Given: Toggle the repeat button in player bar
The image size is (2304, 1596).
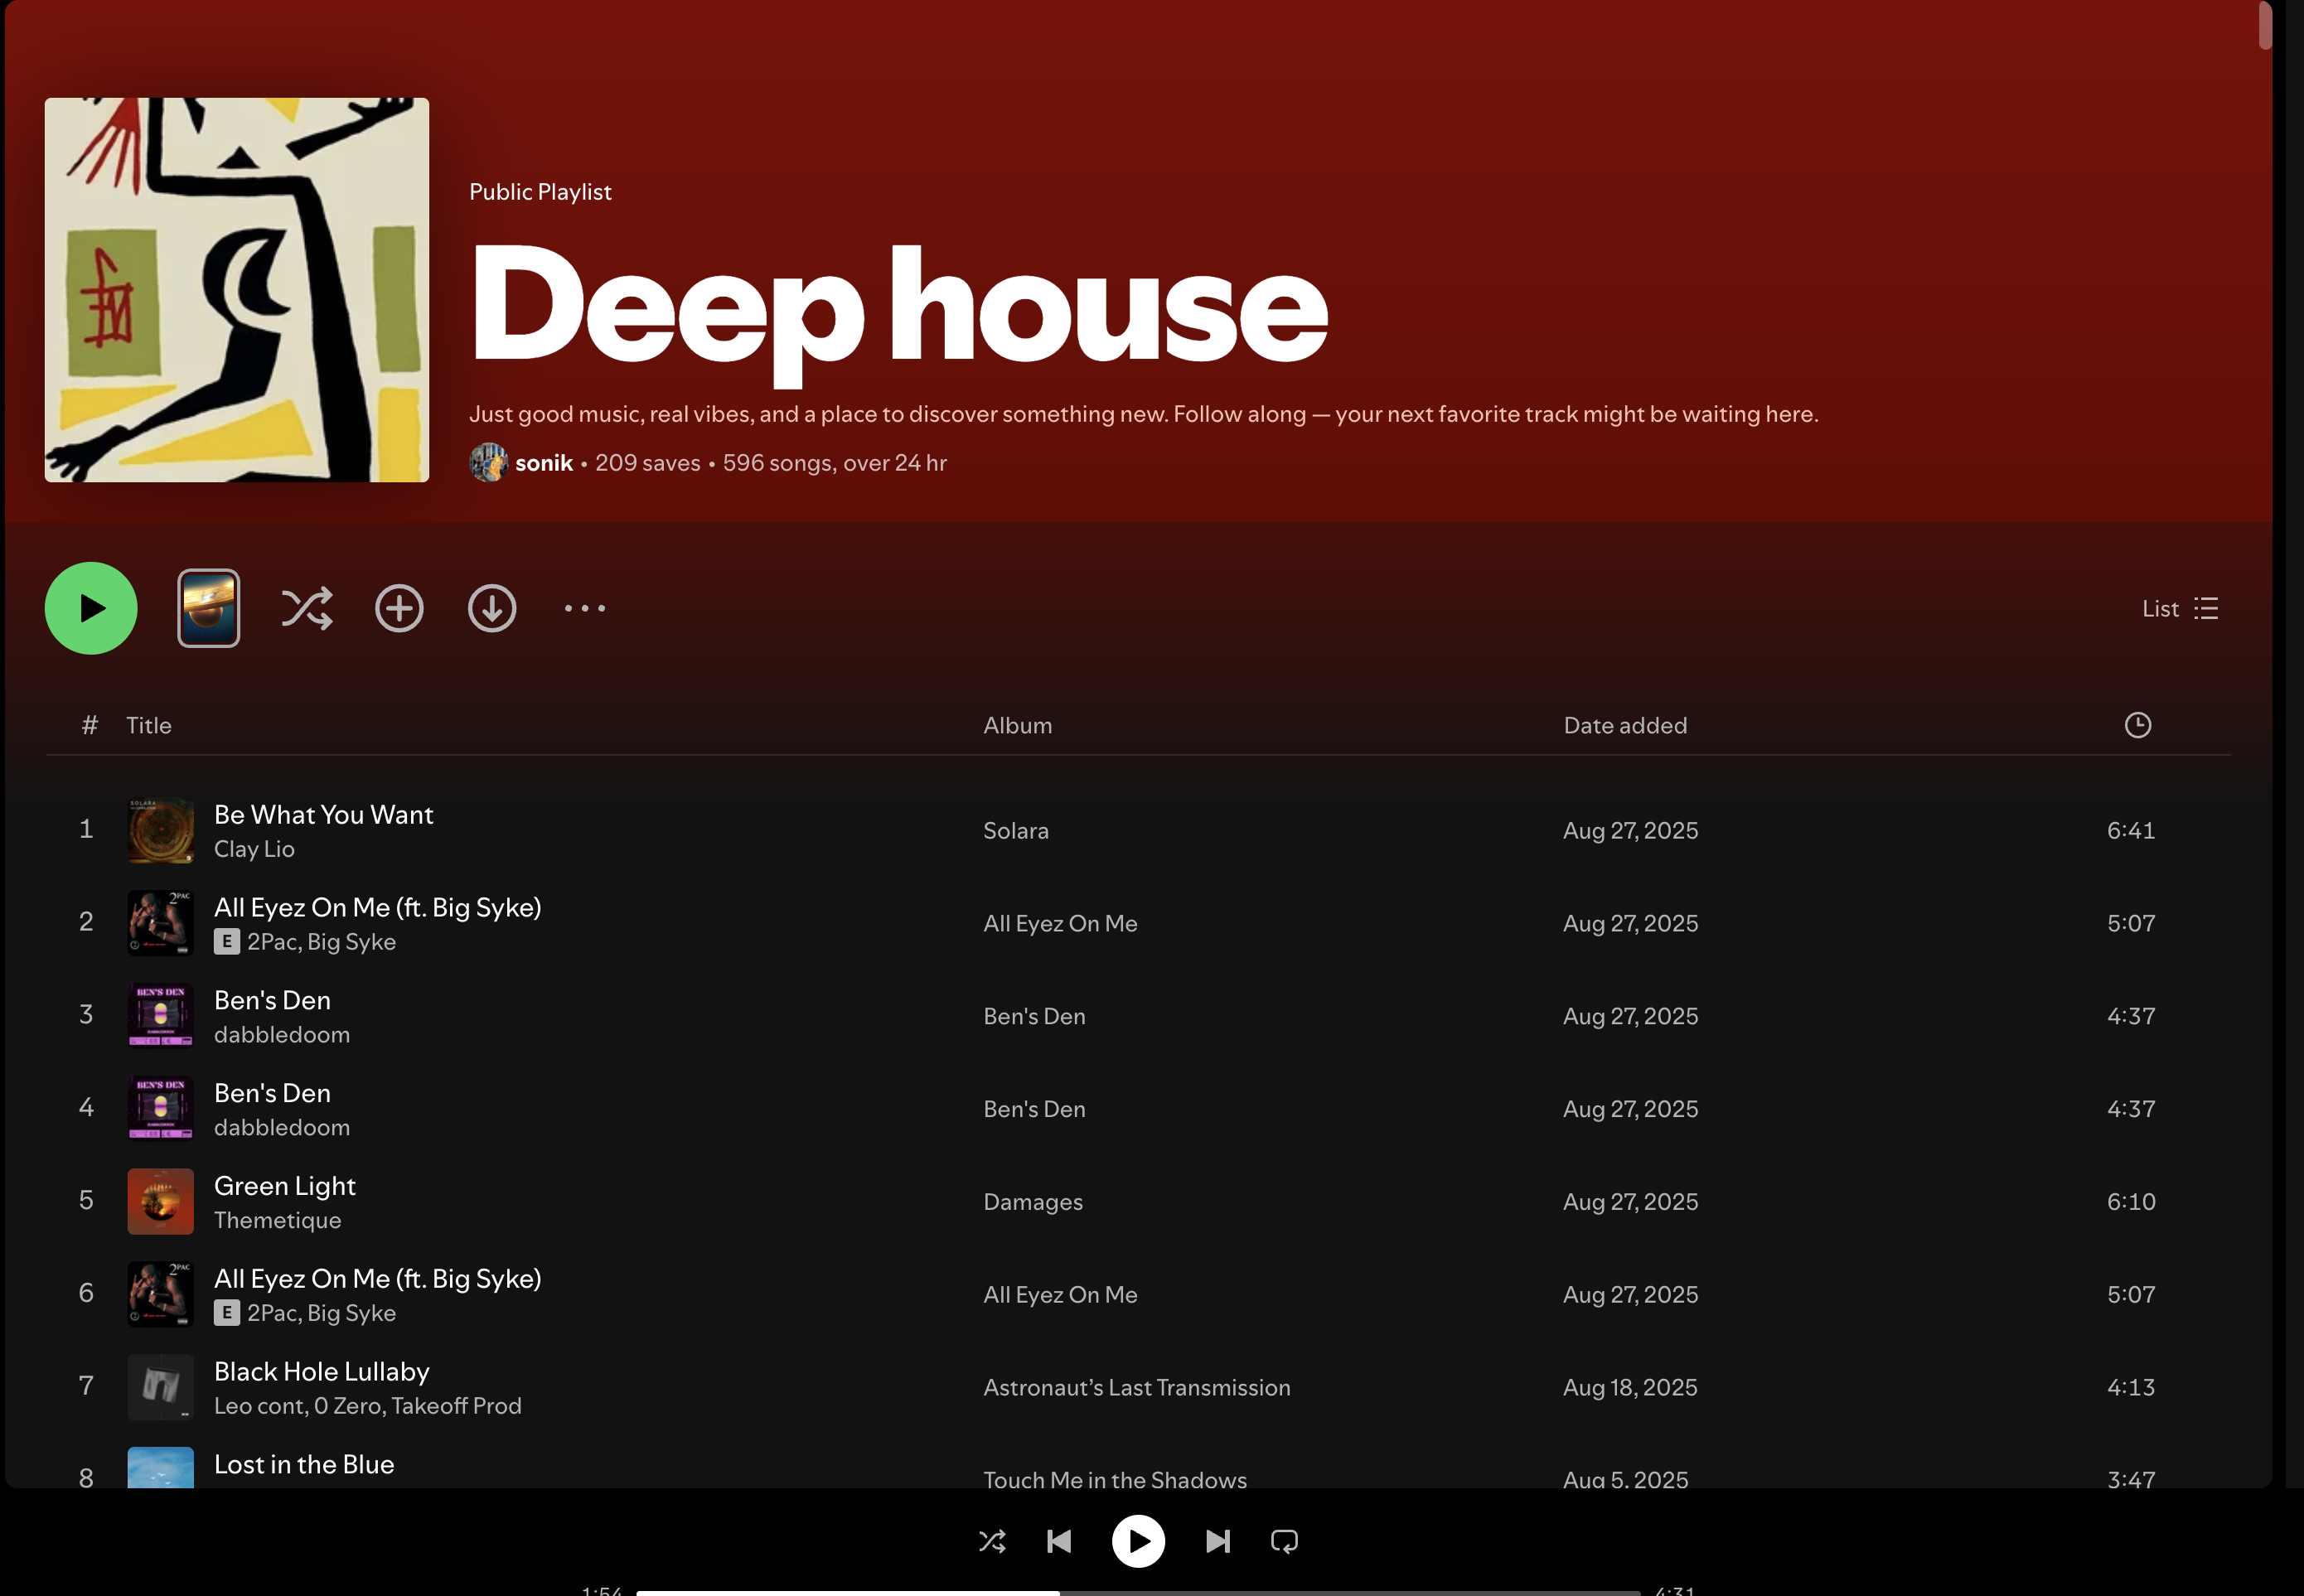Looking at the screenshot, I should click(1284, 1541).
